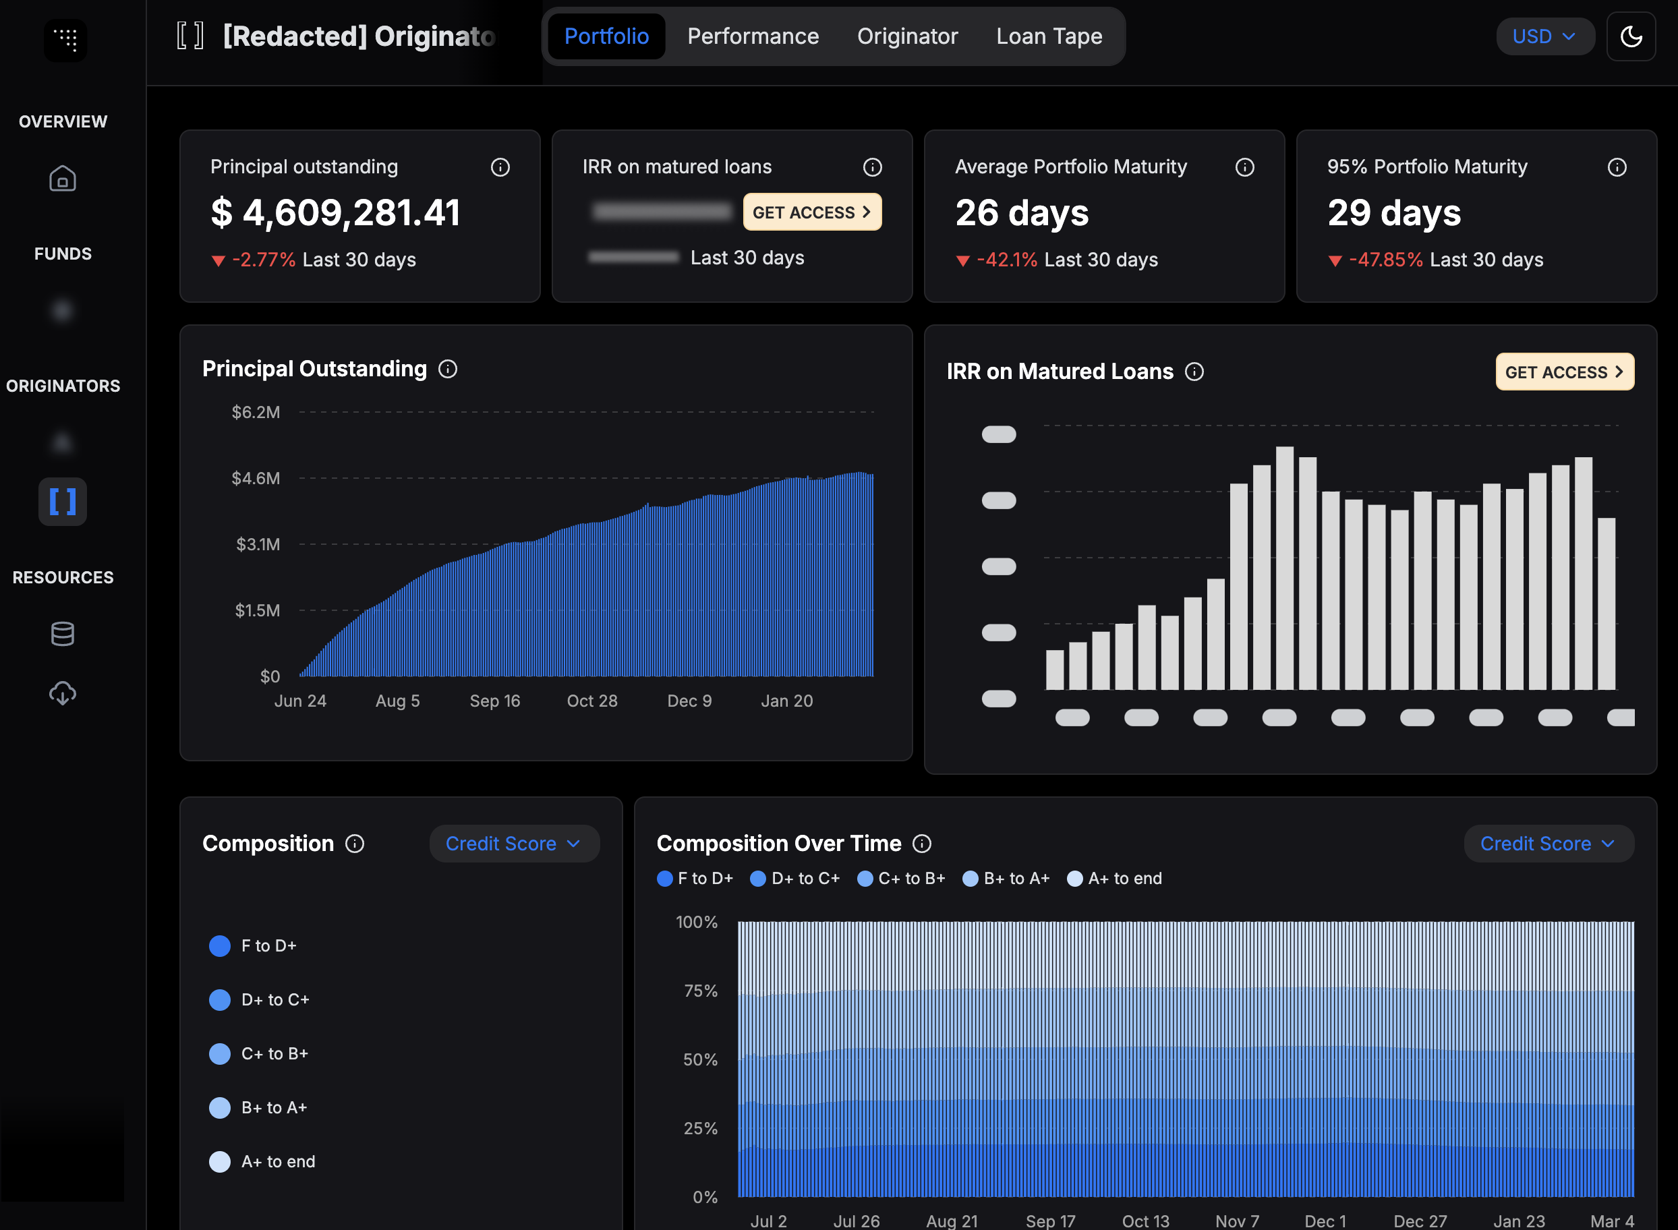Viewport: 1678px width, 1230px height.
Task: Click the dotted logo at top left
Action: (65, 38)
